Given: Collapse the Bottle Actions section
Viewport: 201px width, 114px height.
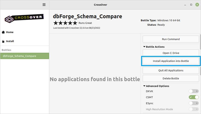Looking at the screenshot, I should (x=144, y=47).
